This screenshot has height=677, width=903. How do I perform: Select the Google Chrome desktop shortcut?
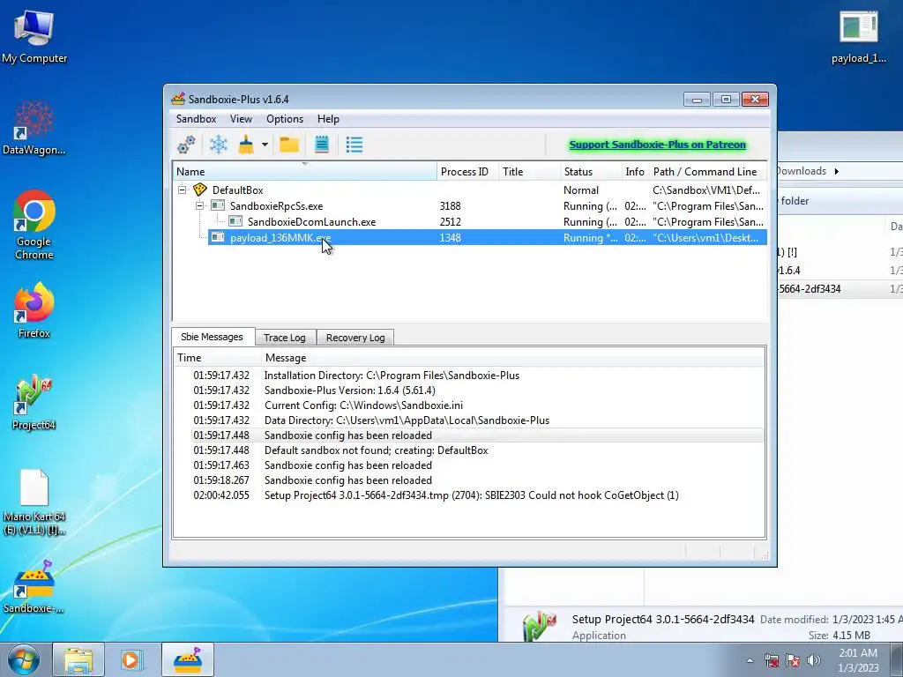[x=34, y=225]
